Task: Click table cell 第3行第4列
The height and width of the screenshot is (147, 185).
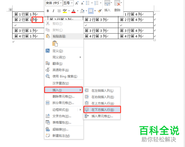Action: pos(136,31)
